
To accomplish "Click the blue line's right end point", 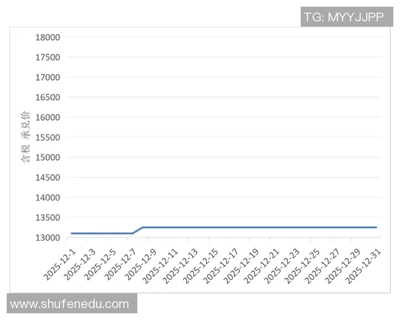I will point(377,227).
